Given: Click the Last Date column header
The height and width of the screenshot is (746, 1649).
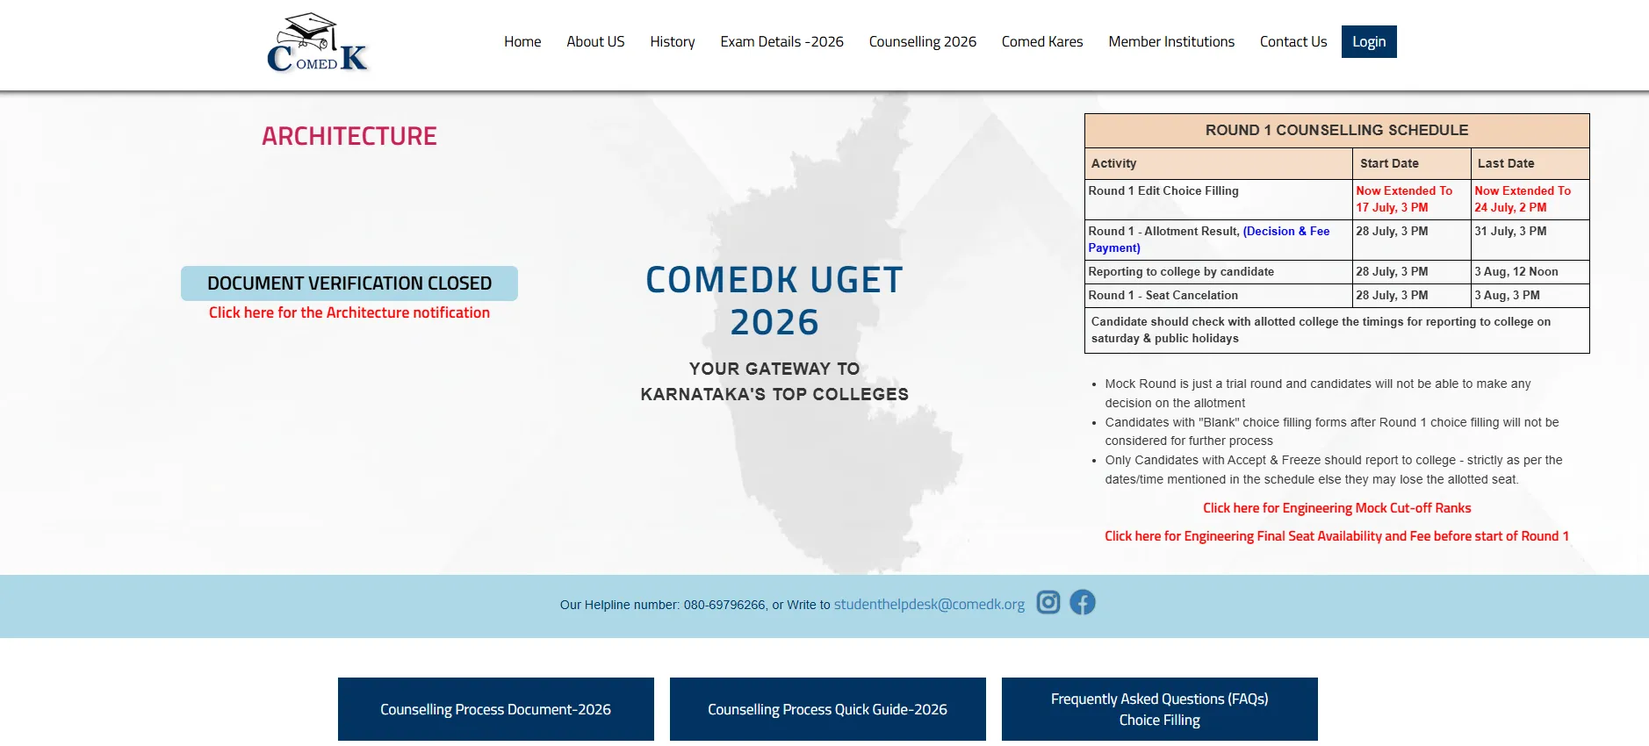Looking at the screenshot, I should 1530,163.
